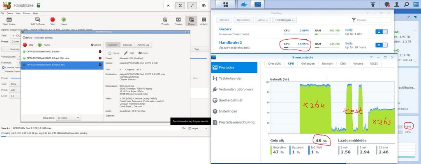Open the Preview toolbar icon

click(x=178, y=20)
